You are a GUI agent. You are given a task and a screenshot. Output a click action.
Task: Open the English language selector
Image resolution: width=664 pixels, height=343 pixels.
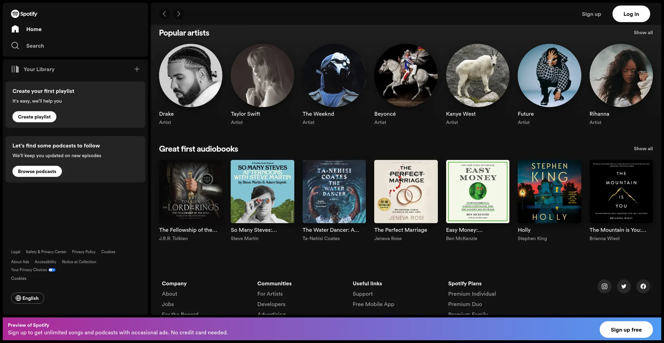click(x=27, y=298)
